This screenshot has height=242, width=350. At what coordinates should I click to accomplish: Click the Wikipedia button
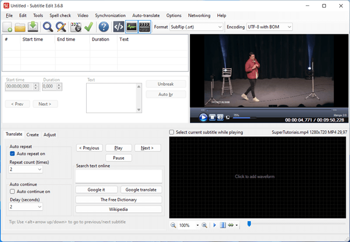(x=118, y=209)
